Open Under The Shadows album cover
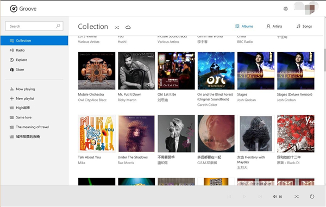 tap(136, 134)
